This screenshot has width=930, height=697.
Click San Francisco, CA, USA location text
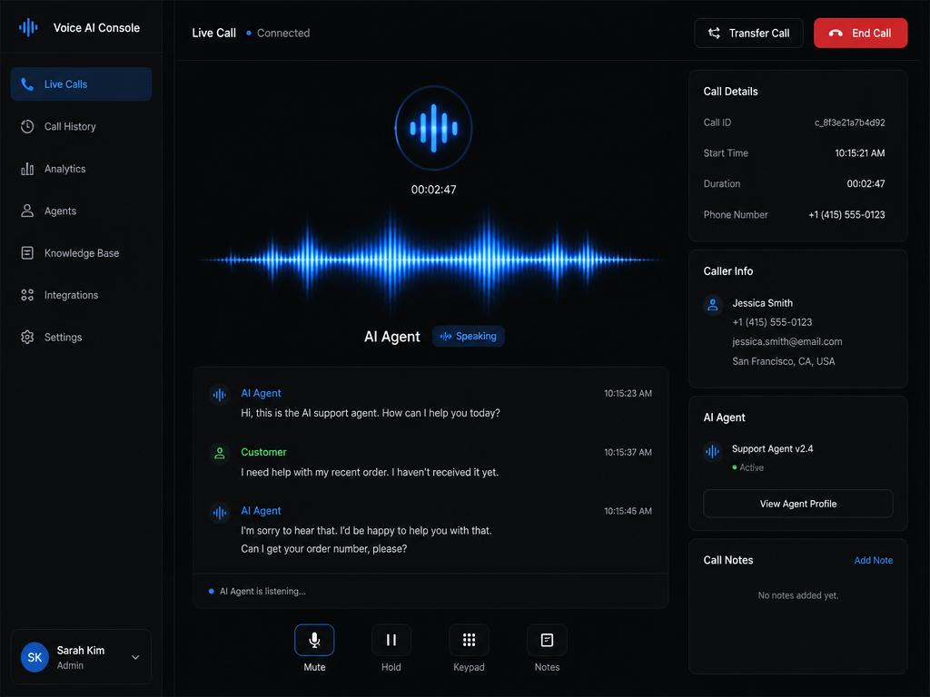[784, 361]
